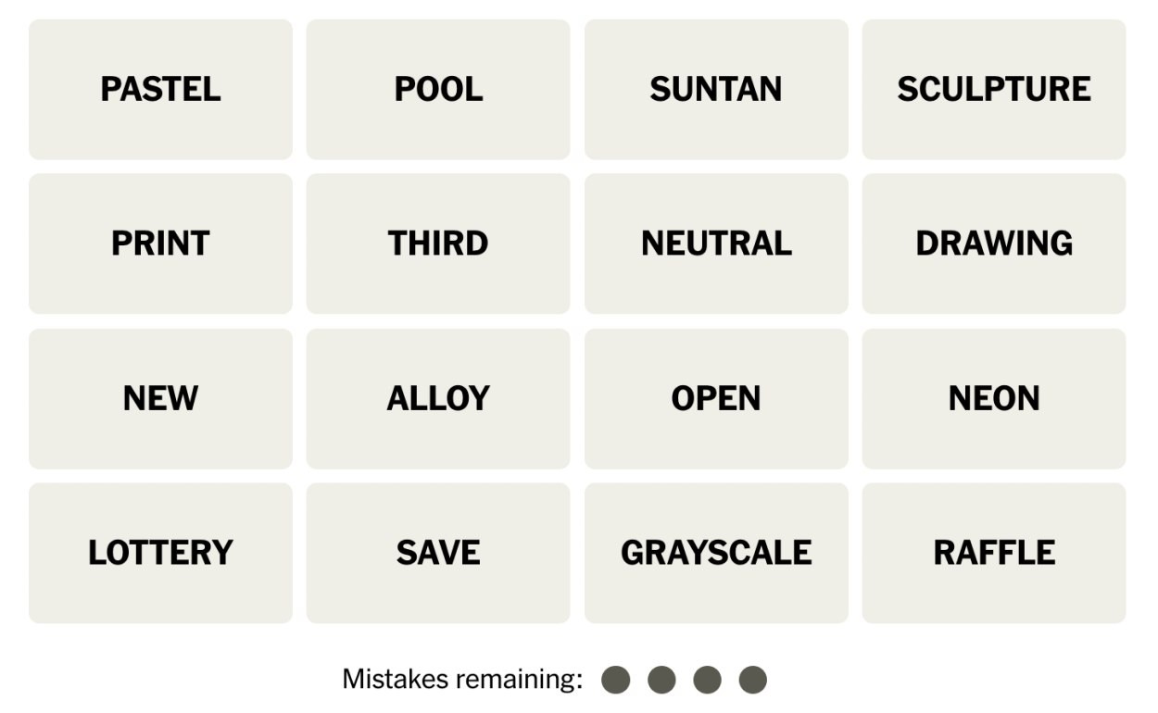The image size is (1158, 713).
Task: Click the first mistakes remaining dot
Action: tap(616, 680)
